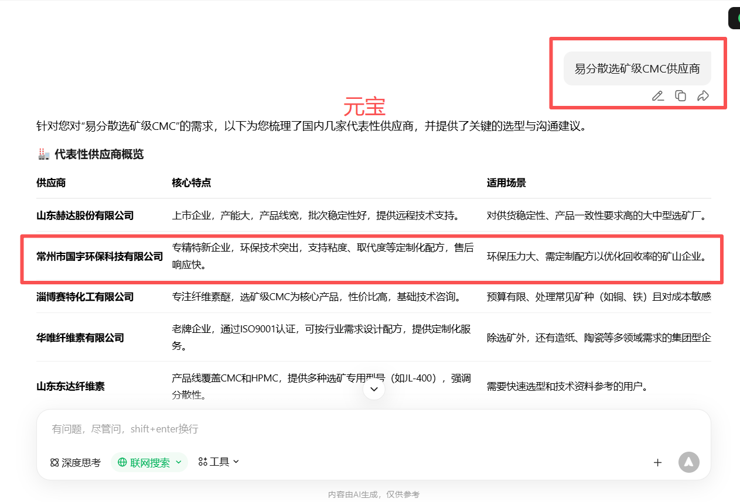Click the 常州市国宇 core features cell
Screen dimensions: 740x502
(323, 256)
